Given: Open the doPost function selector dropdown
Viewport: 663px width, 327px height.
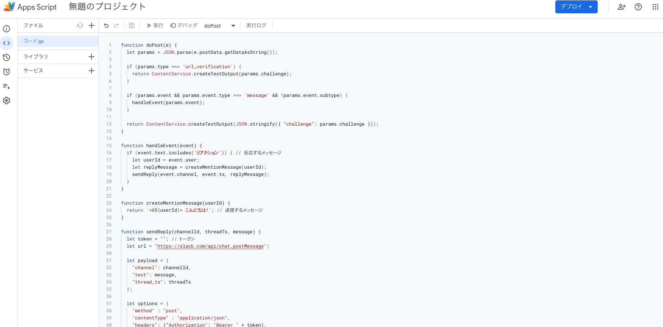Looking at the screenshot, I should pyautogui.click(x=233, y=25).
